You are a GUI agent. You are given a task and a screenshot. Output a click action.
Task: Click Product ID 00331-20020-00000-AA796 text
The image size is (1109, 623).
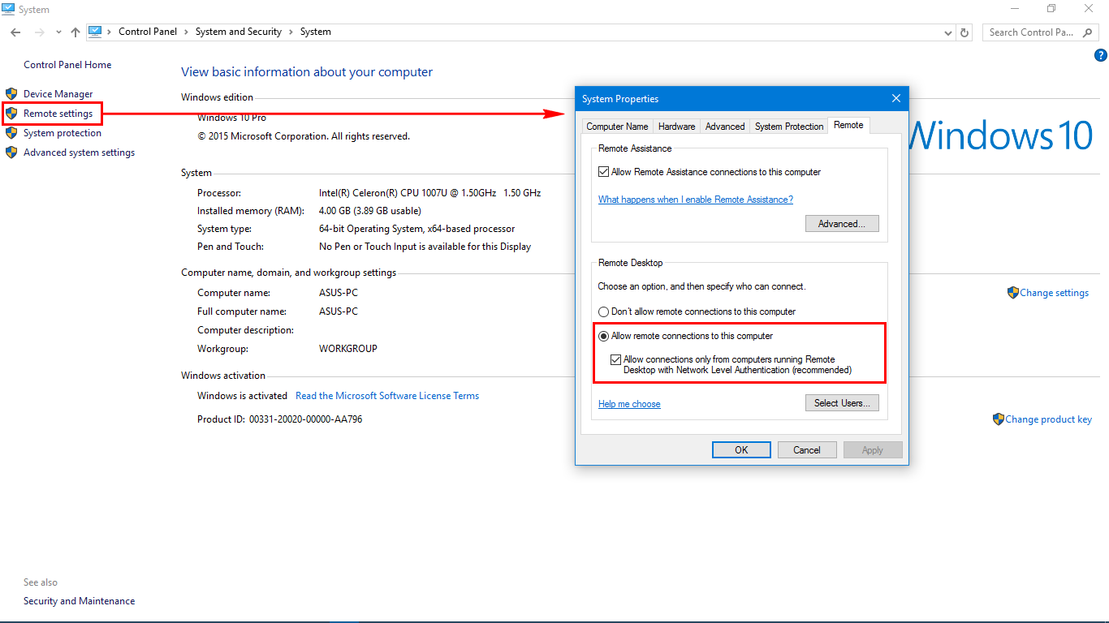(280, 419)
